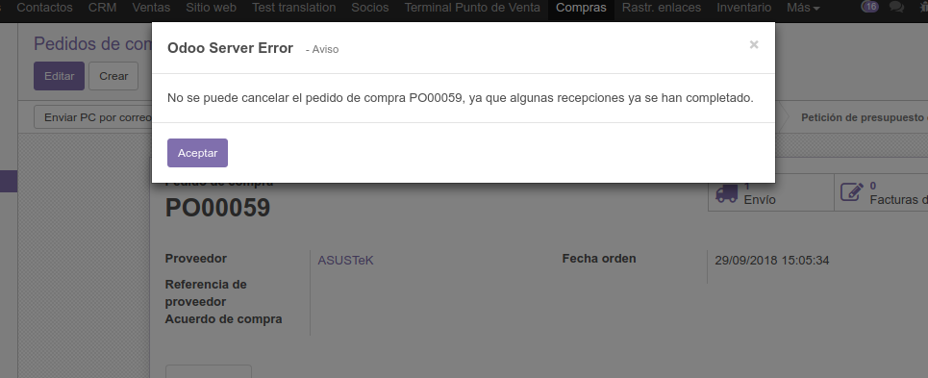
Task: Open the Ventas menu
Action: pyautogui.click(x=151, y=8)
